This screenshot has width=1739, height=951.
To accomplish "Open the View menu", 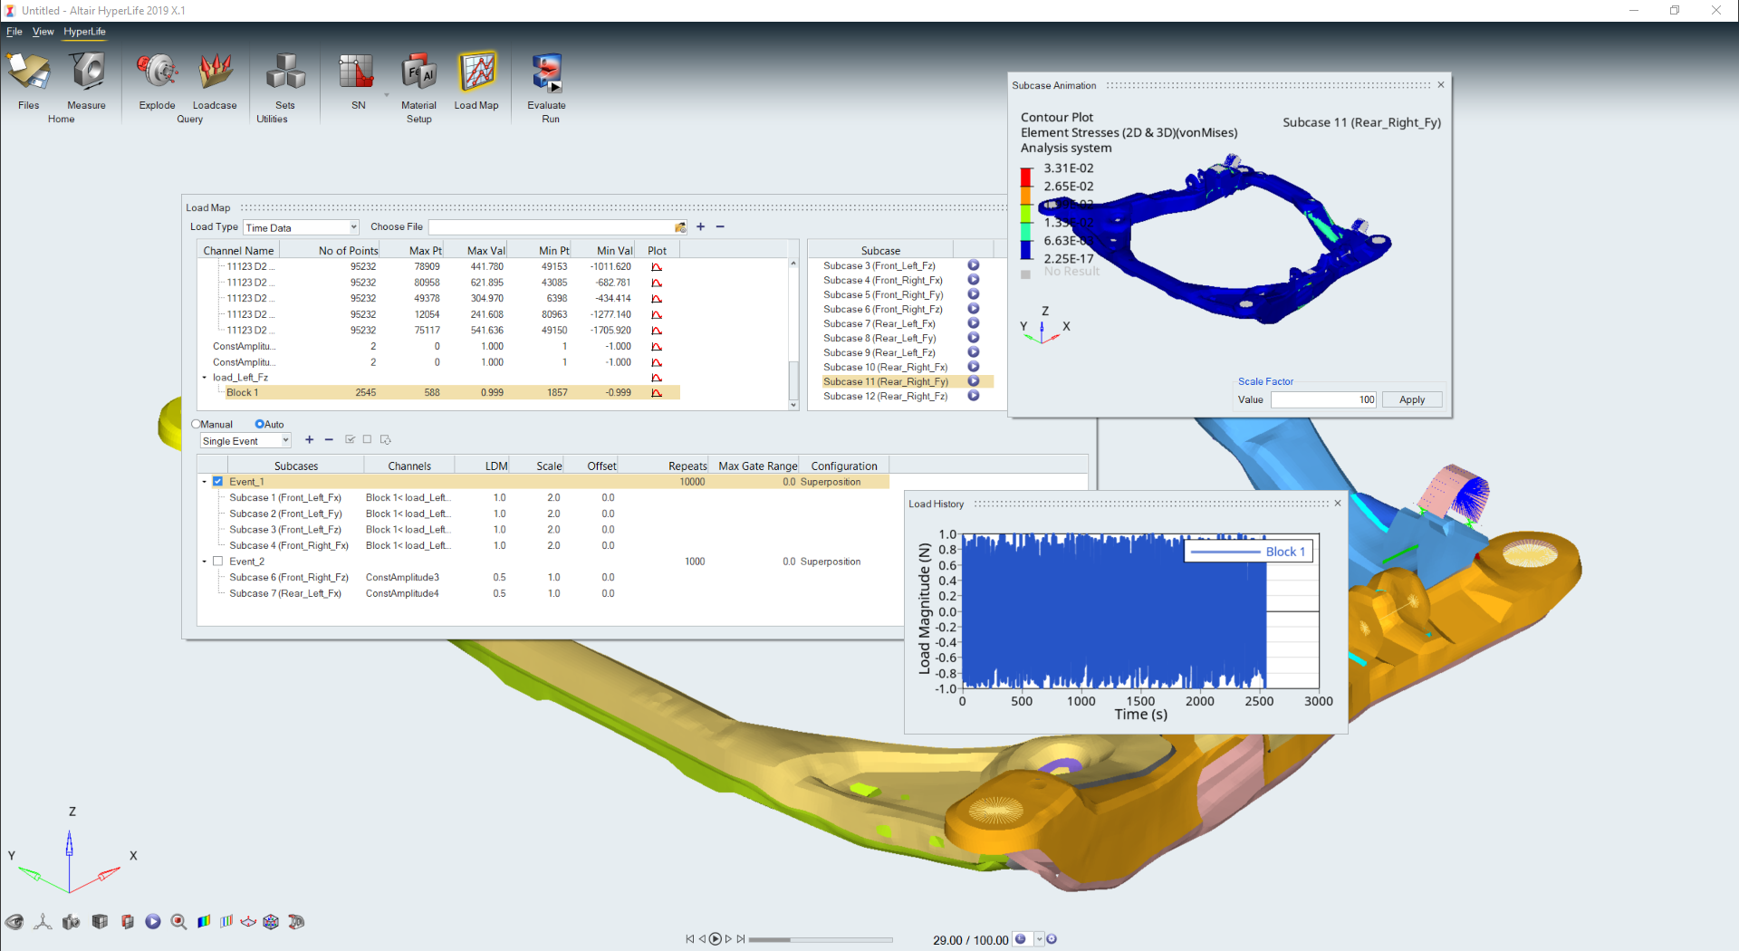I will (x=43, y=32).
